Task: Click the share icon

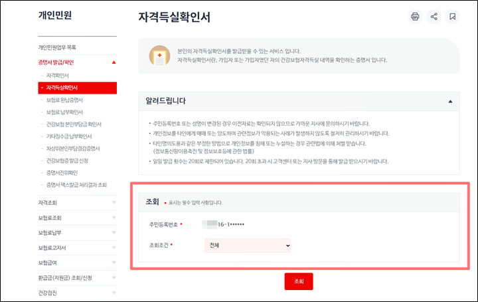Action: [434, 17]
